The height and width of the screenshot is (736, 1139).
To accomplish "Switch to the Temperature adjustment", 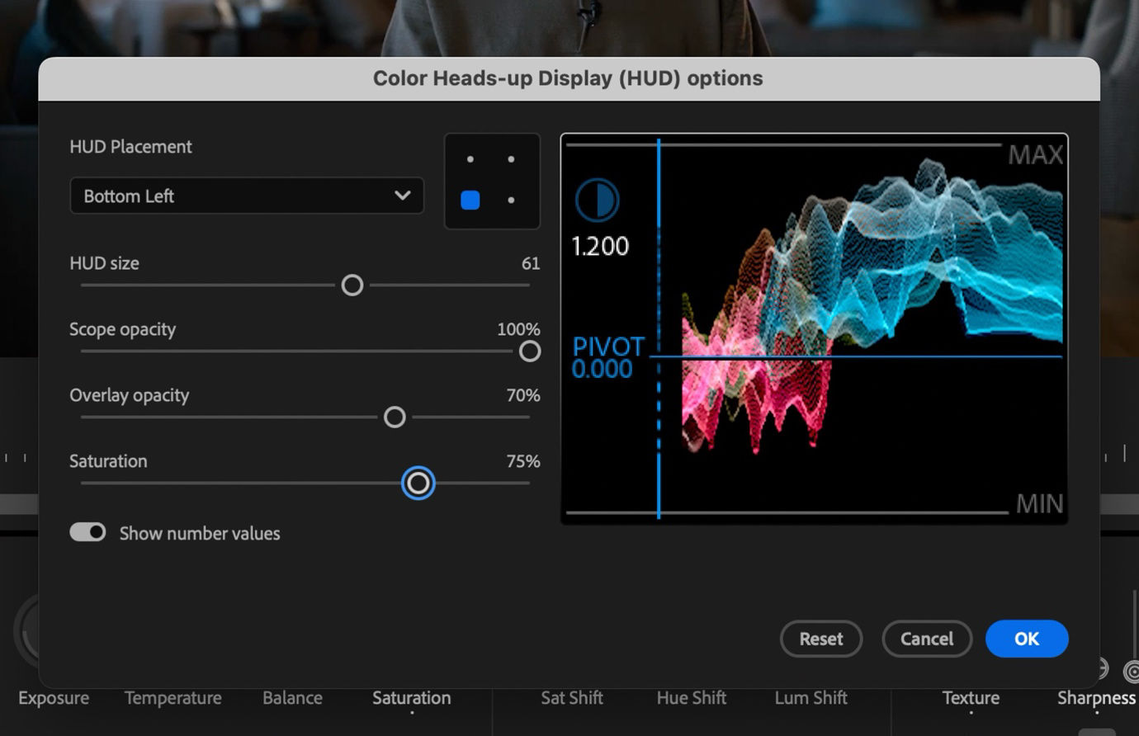I will coord(173,698).
